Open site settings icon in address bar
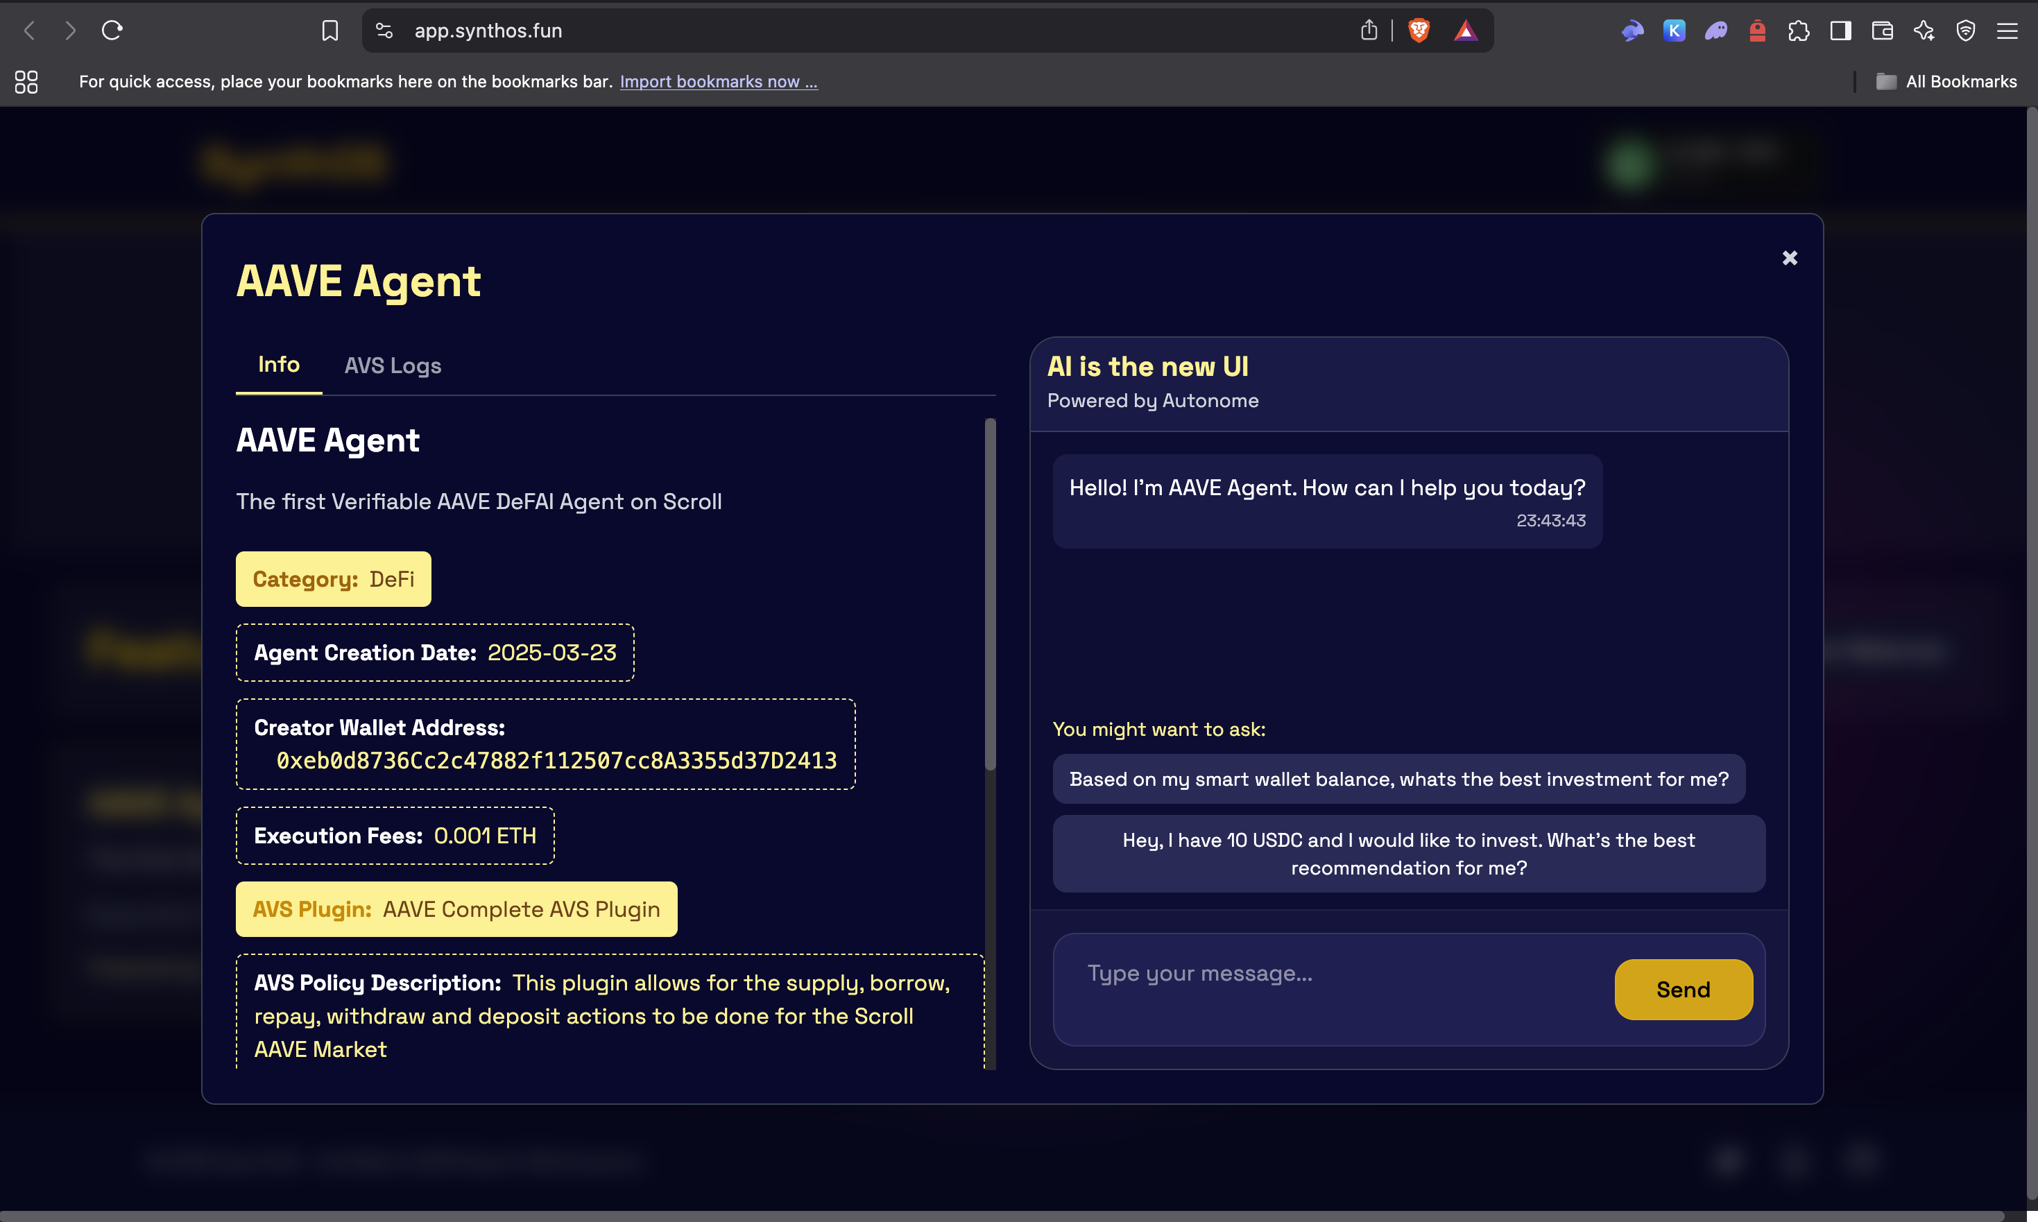Image resolution: width=2038 pixels, height=1222 pixels. [x=384, y=31]
